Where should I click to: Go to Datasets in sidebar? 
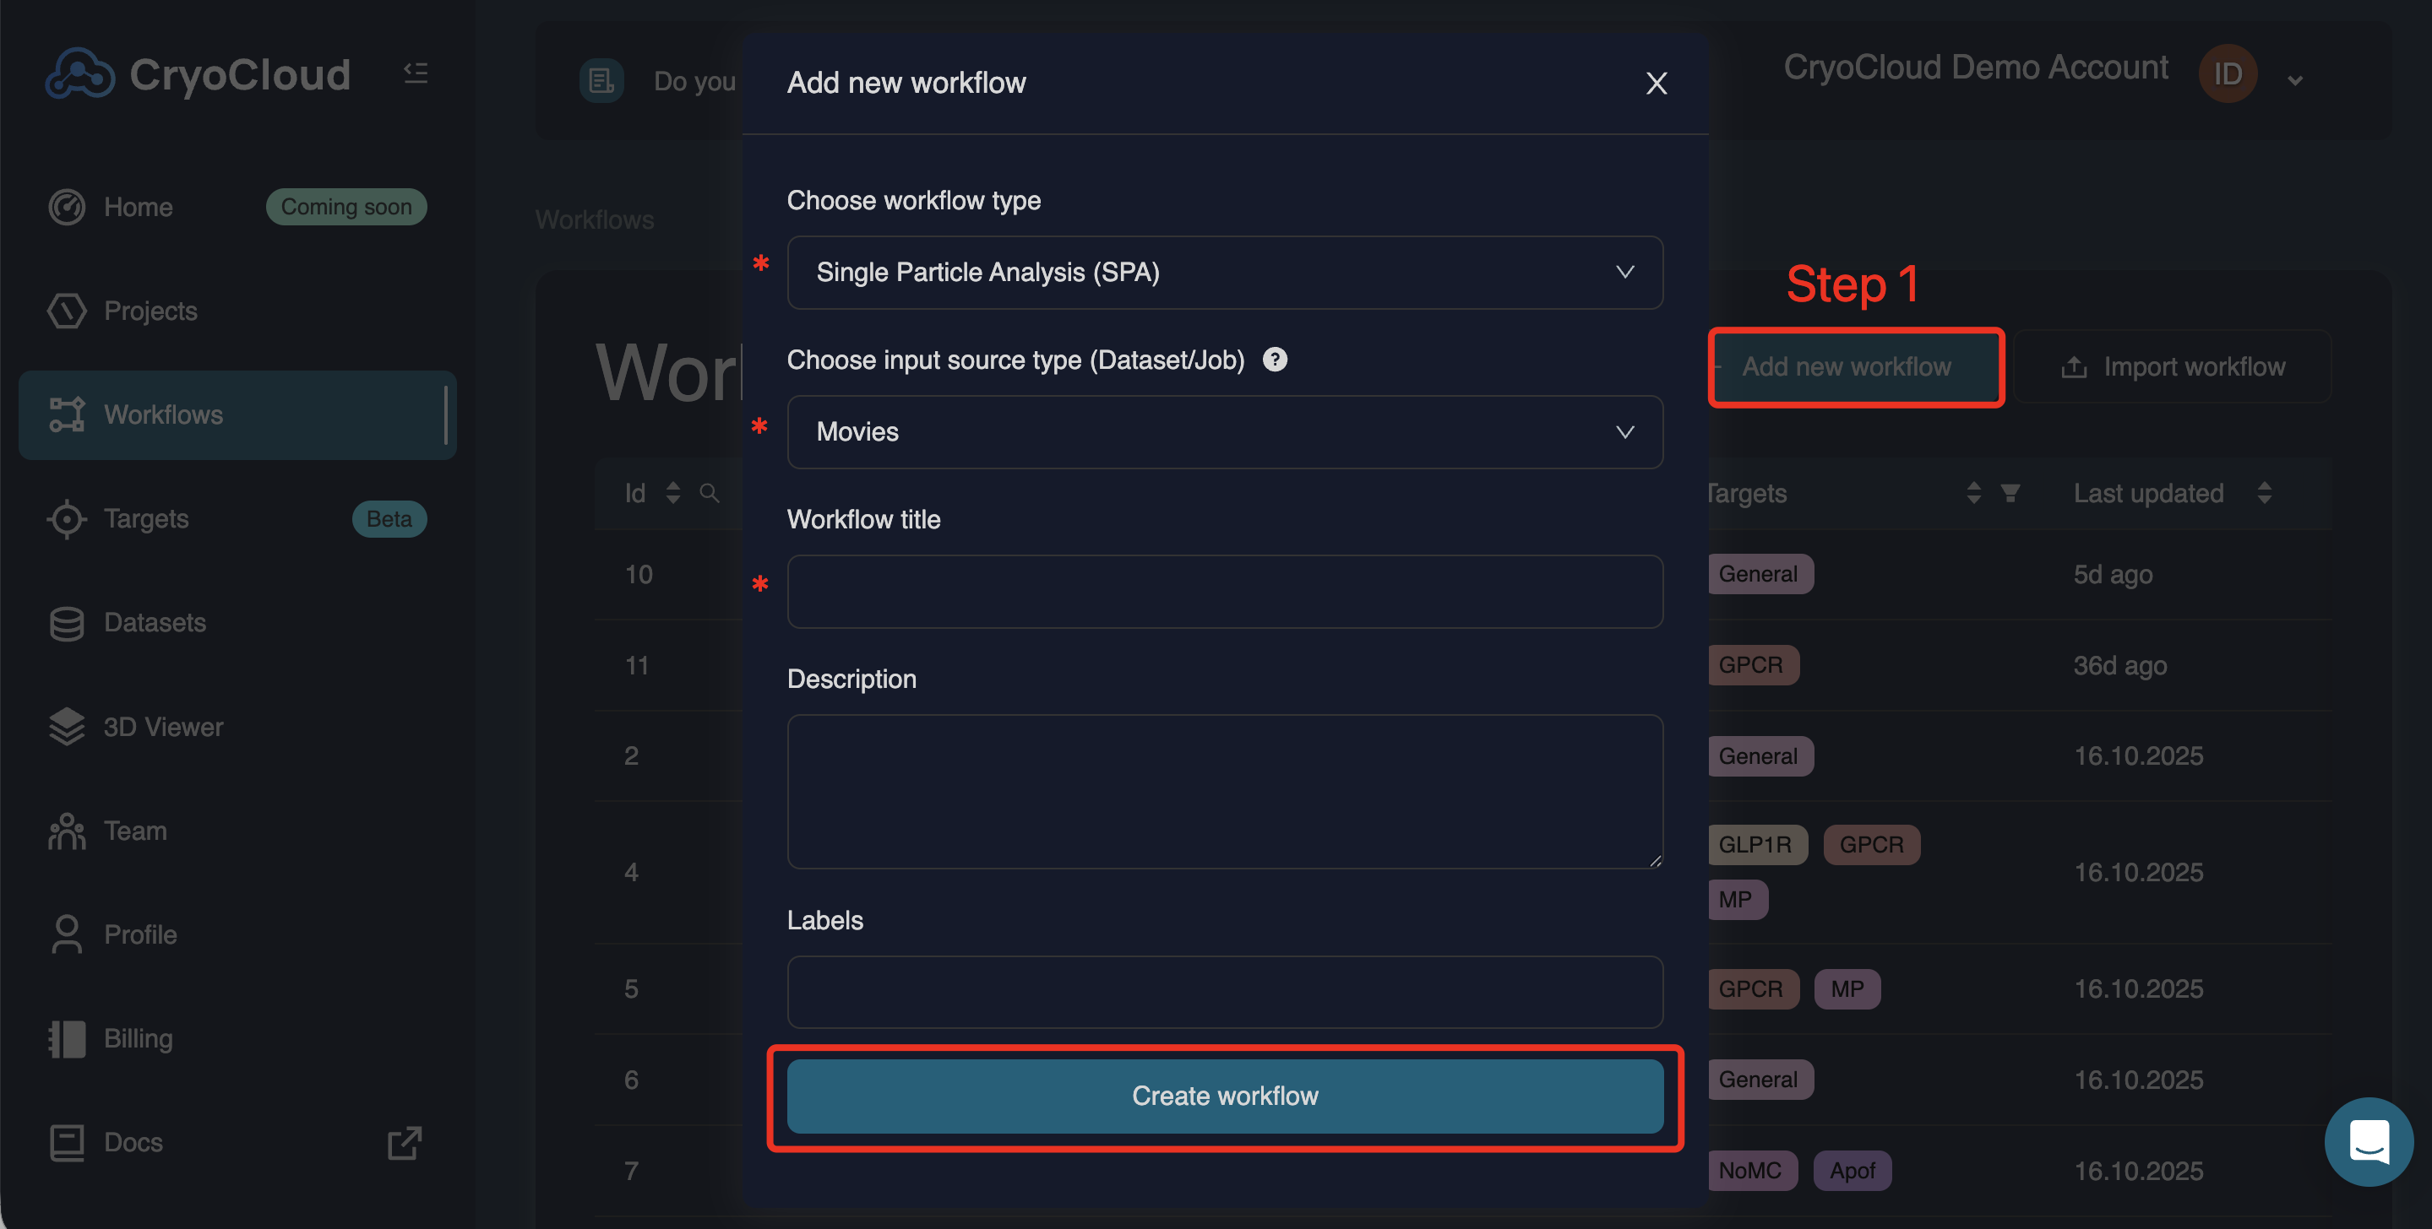155,622
